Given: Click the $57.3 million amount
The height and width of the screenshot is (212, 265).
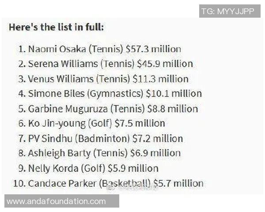Looking at the screenshot, I should (x=153, y=49).
